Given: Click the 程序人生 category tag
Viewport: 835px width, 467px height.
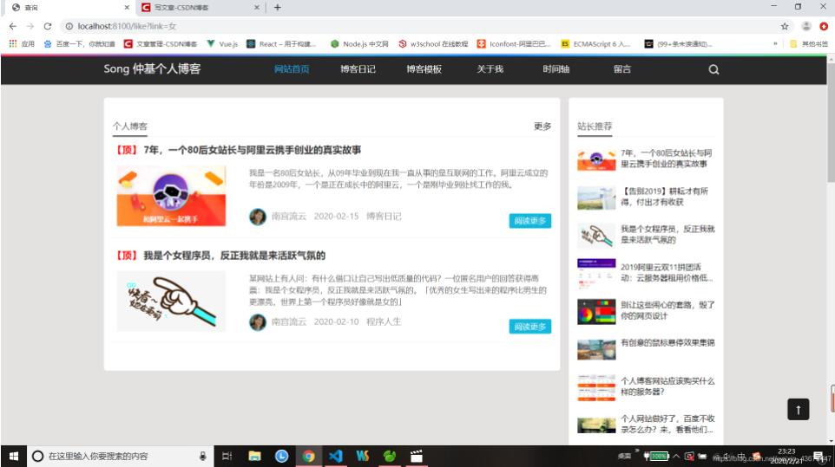Looking at the screenshot, I should (x=384, y=321).
